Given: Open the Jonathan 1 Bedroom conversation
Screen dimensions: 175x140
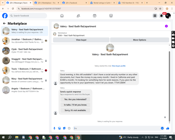Looking at the screenshot, I should point(24,41).
